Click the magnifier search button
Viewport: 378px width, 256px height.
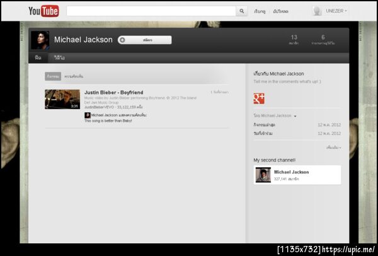point(241,11)
